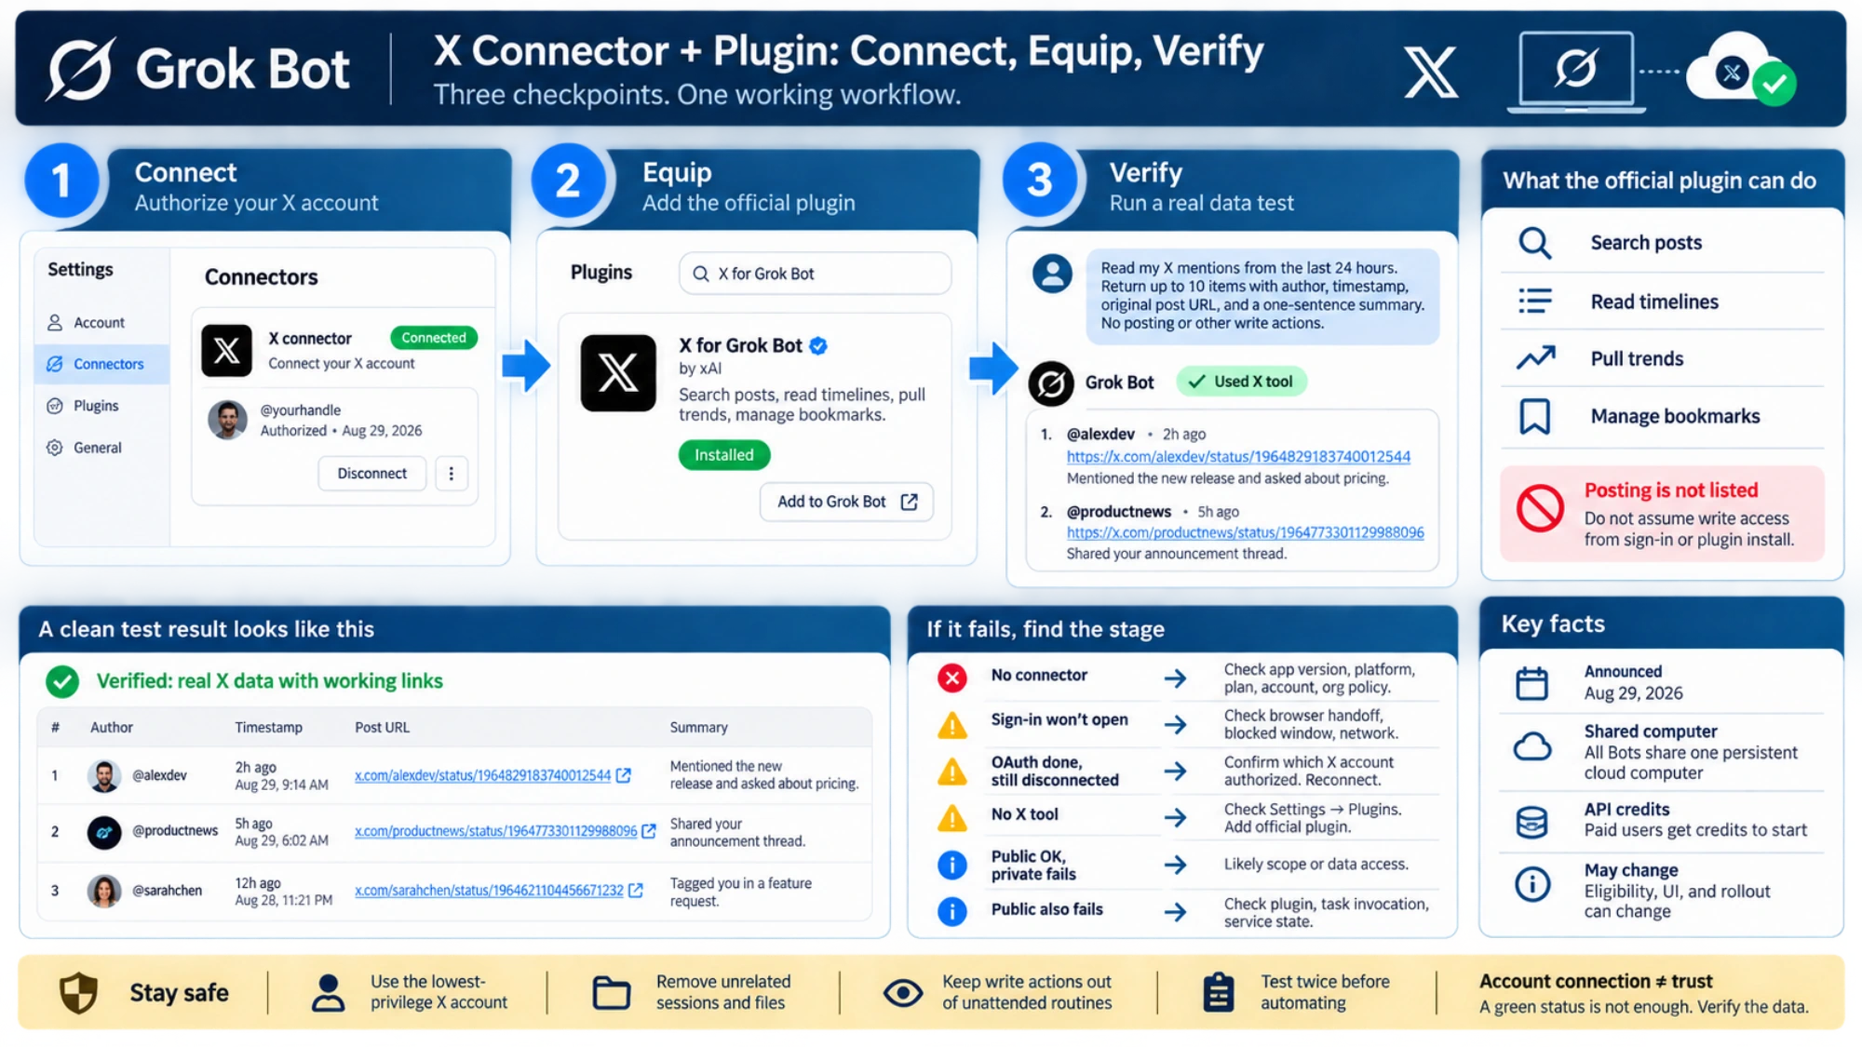Click the green Verified checkmark icon
Image resolution: width=1862 pixels, height=1047 pixels.
(62, 681)
